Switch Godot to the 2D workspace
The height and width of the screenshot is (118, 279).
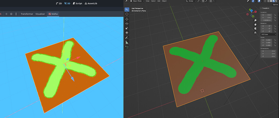tap(59, 3)
